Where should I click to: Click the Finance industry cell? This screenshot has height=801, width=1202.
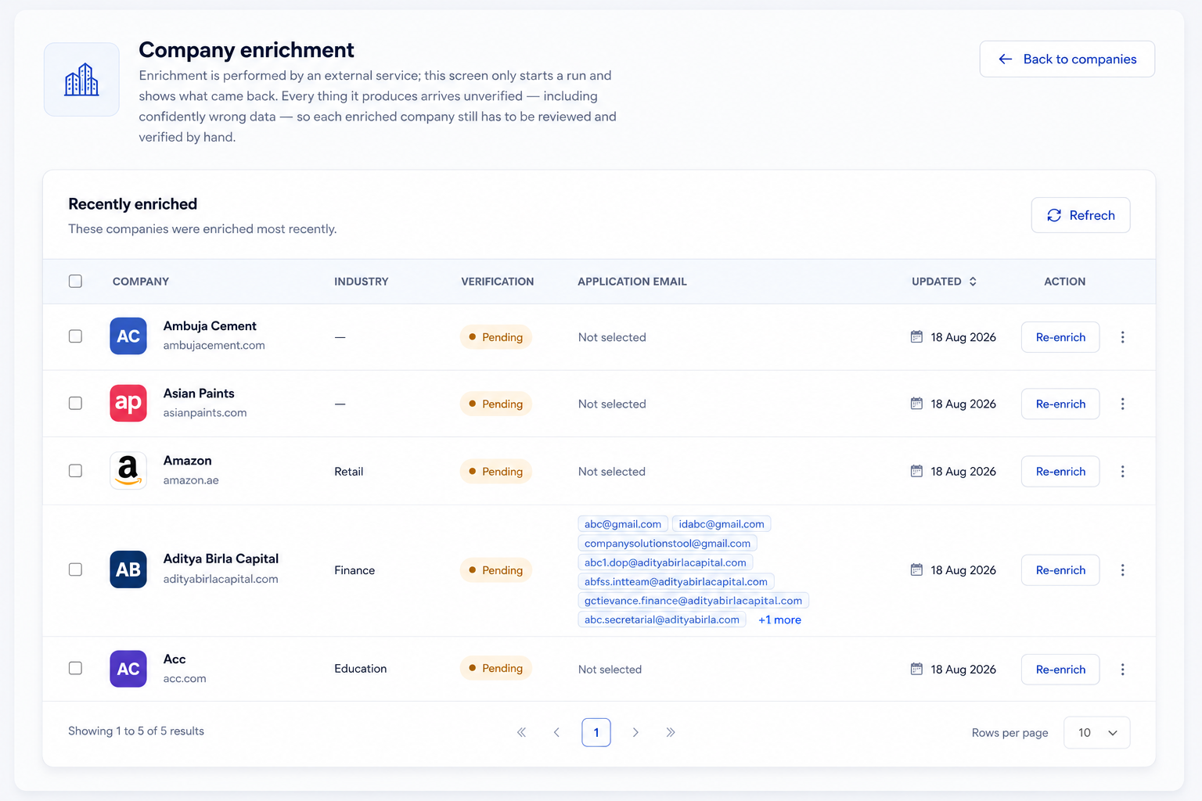click(x=354, y=570)
